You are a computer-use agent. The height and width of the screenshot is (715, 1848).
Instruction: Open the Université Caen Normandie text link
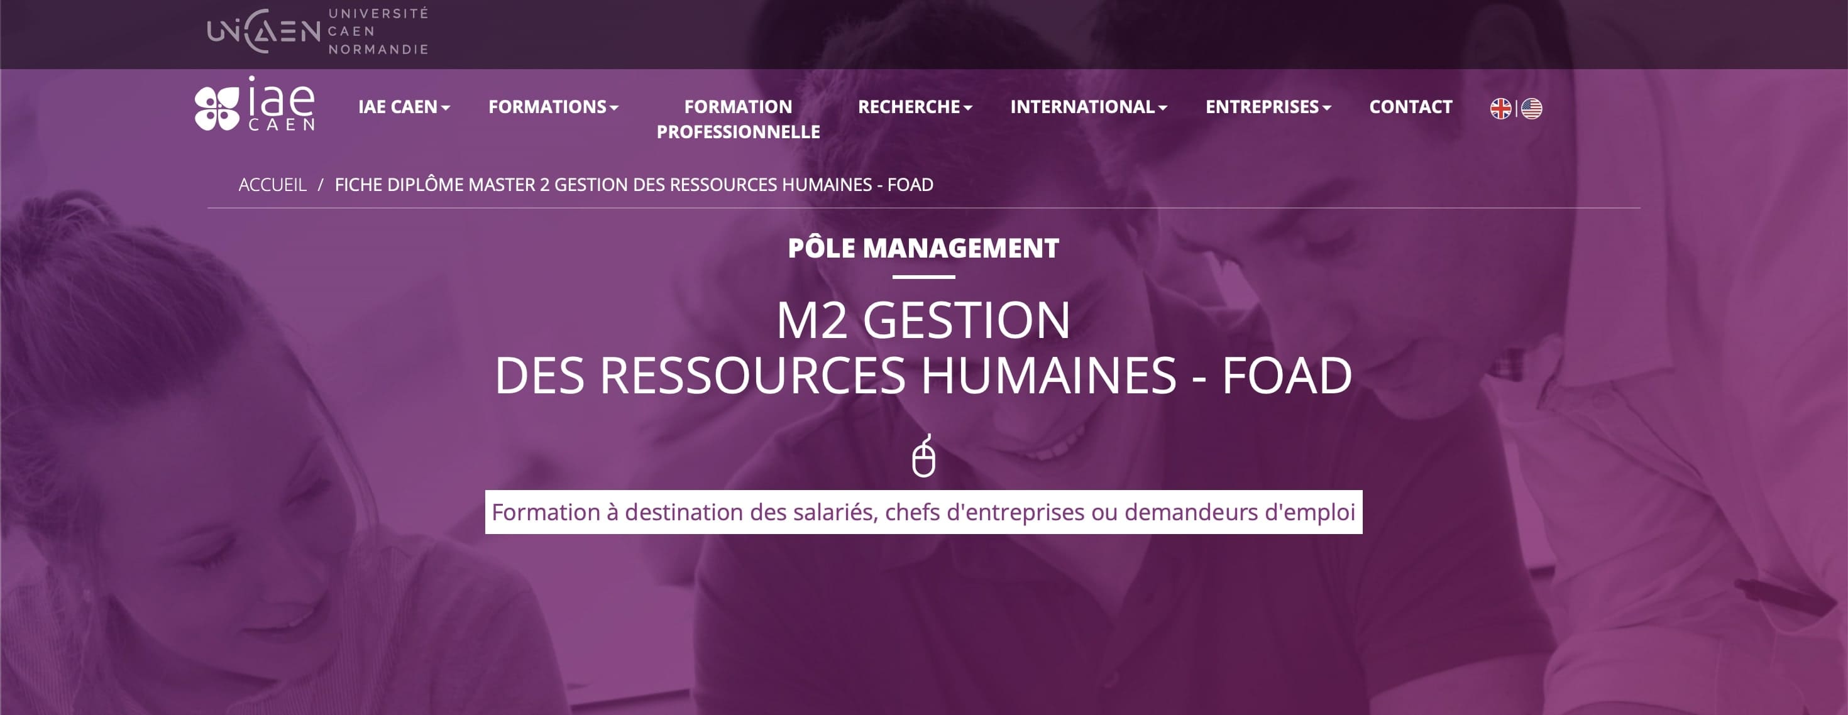coord(378,31)
